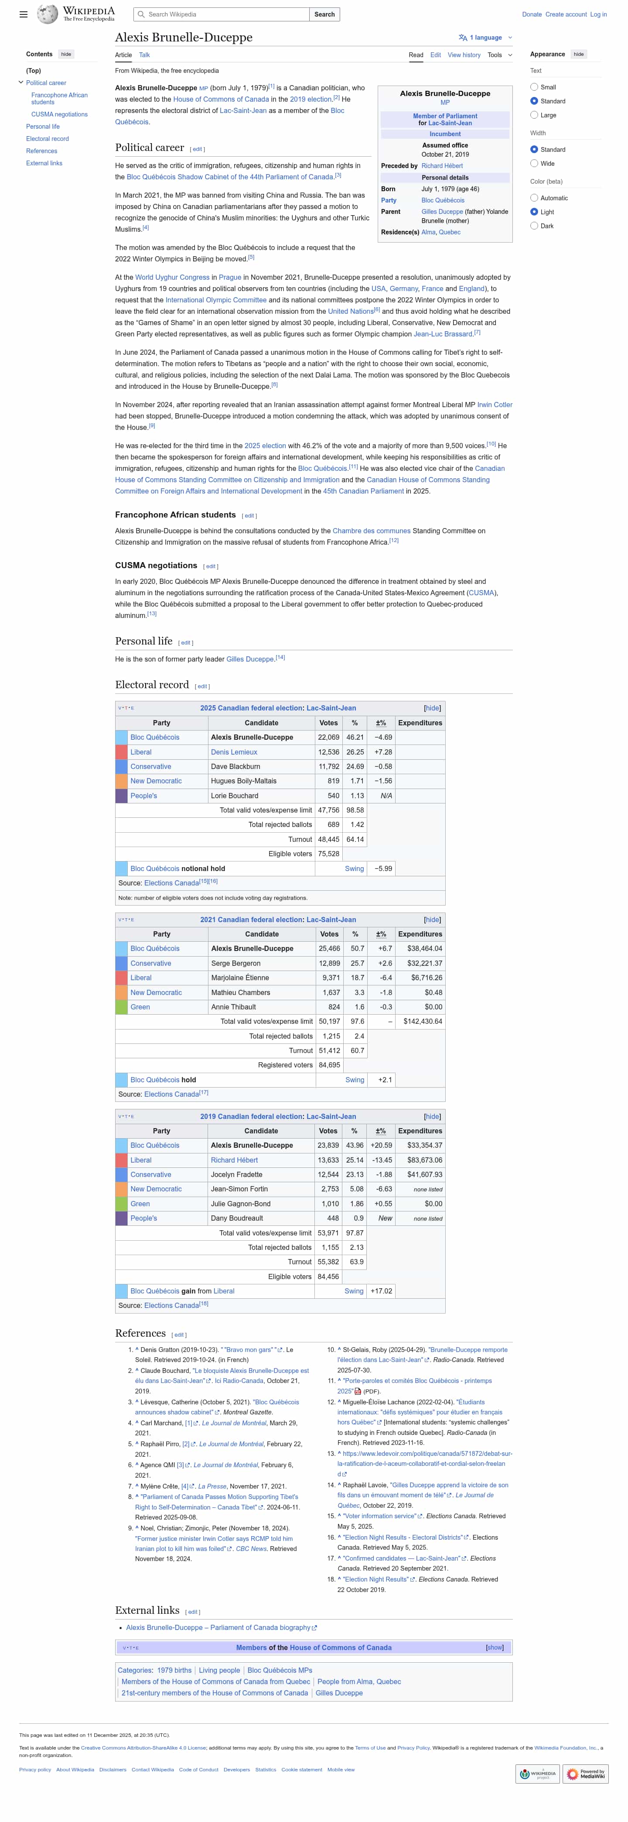
Task: Select Wide width option
Action: [x=534, y=163]
